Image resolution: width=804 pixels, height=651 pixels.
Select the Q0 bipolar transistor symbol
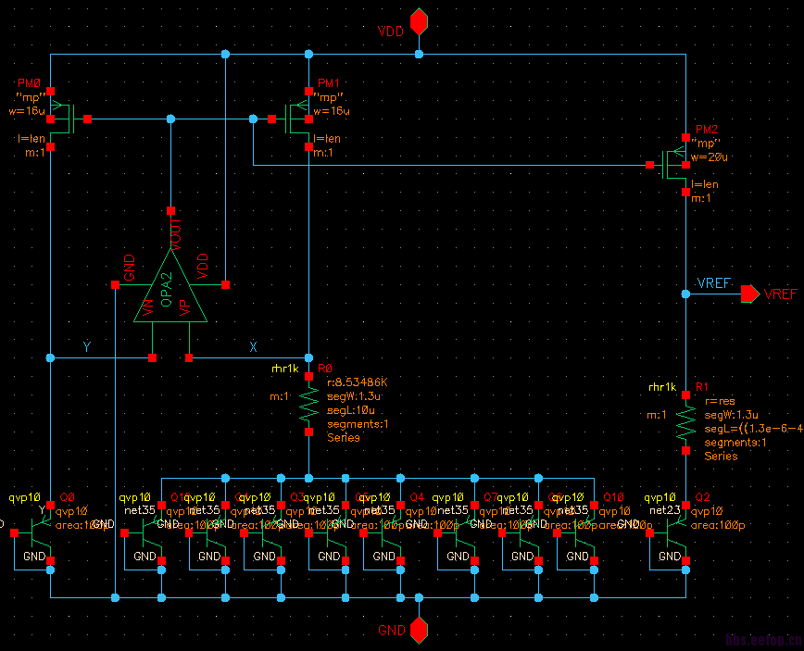pyautogui.click(x=37, y=533)
